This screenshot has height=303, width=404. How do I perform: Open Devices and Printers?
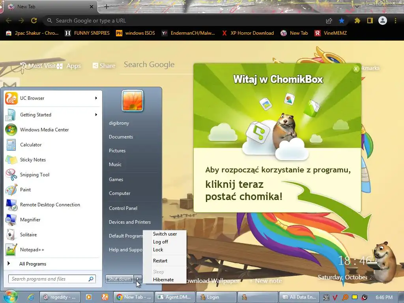pos(130,222)
